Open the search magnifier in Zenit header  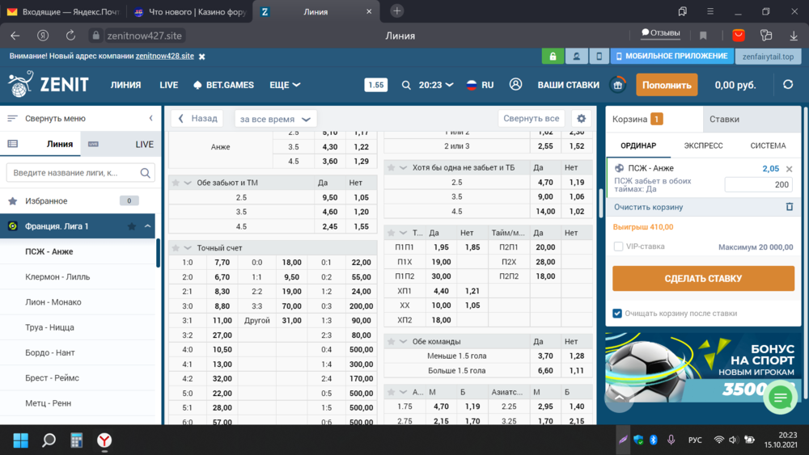pyautogui.click(x=406, y=85)
